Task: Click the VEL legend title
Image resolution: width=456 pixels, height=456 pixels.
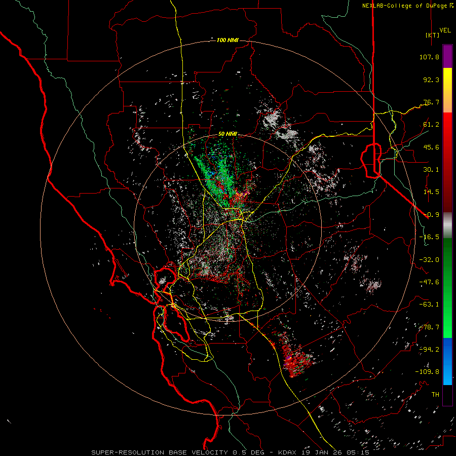Action: tap(445, 30)
